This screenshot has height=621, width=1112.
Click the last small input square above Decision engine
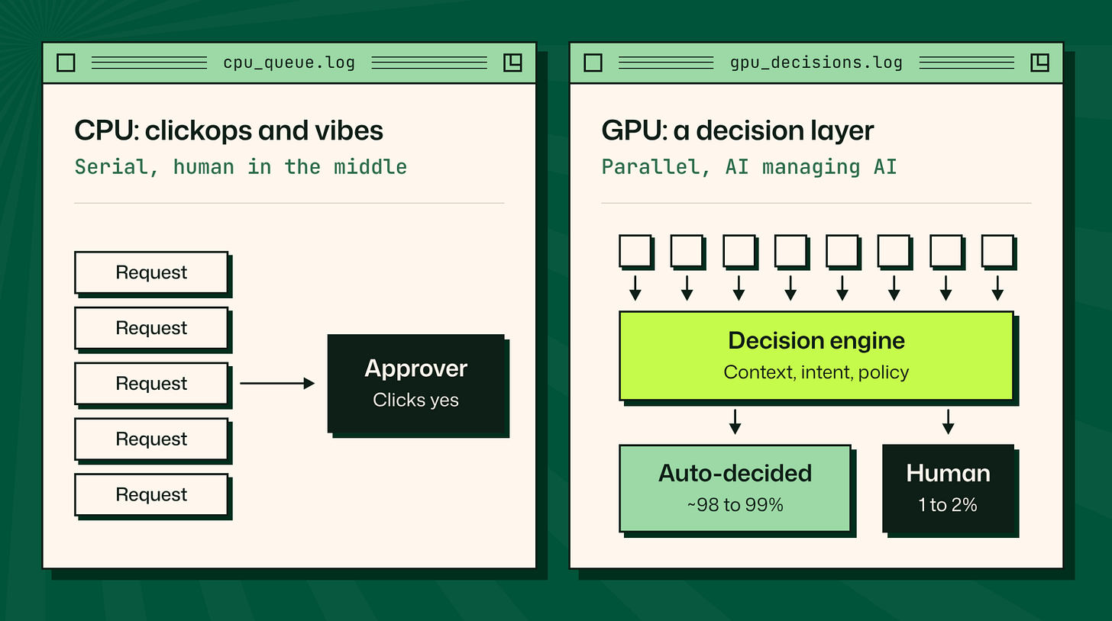click(997, 250)
